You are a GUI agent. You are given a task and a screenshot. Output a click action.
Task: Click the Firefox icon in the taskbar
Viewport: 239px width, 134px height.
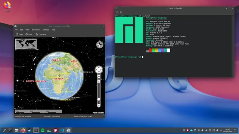click(23, 130)
